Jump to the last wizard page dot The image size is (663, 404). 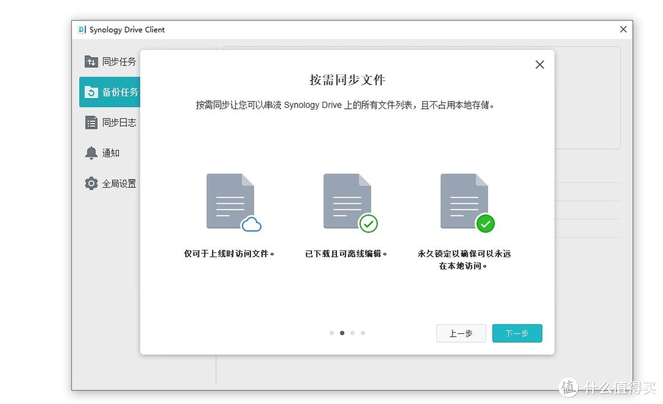point(363,333)
